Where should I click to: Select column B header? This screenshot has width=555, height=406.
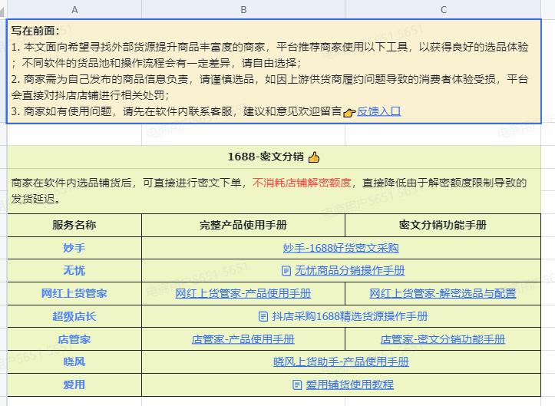(x=243, y=9)
